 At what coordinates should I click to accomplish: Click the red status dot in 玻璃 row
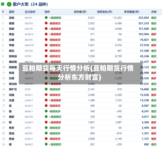pyautogui.click(x=46, y=23)
